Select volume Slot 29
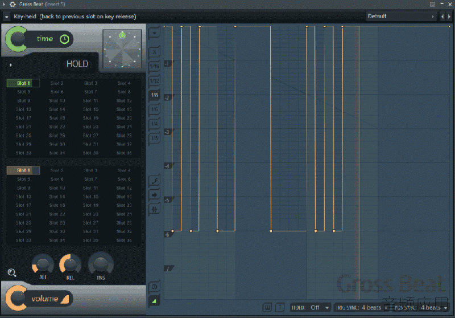The height and width of the screenshot is (318, 455). click(23, 231)
